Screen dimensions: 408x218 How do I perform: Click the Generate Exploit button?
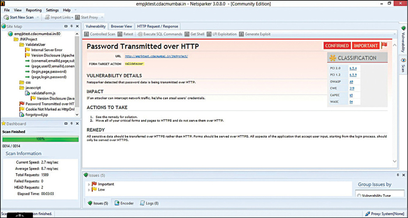[255, 34]
